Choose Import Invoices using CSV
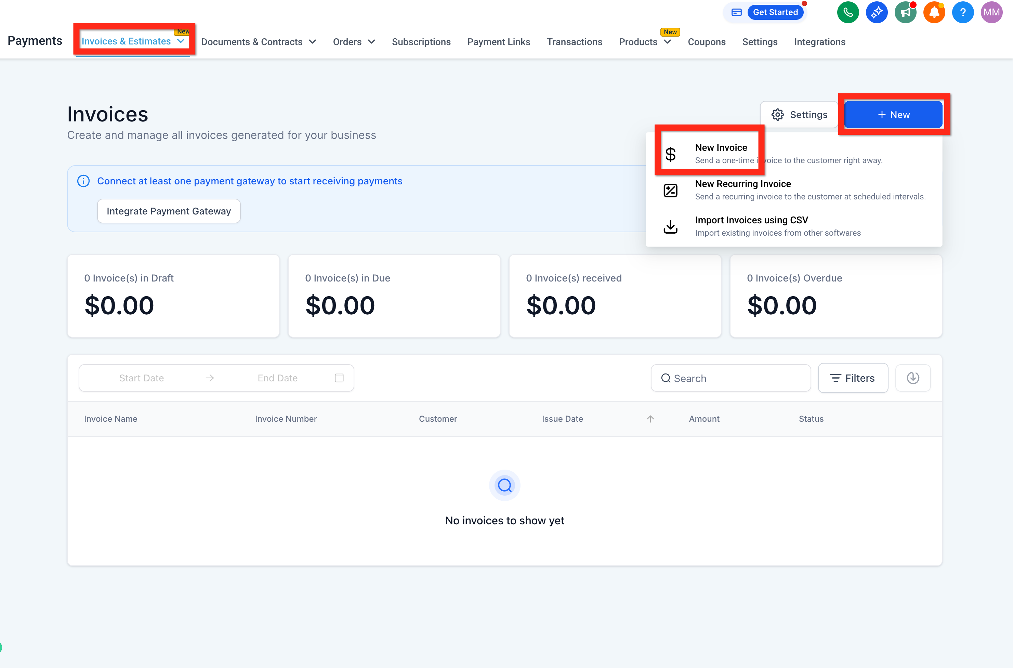The image size is (1013, 668). 751,220
